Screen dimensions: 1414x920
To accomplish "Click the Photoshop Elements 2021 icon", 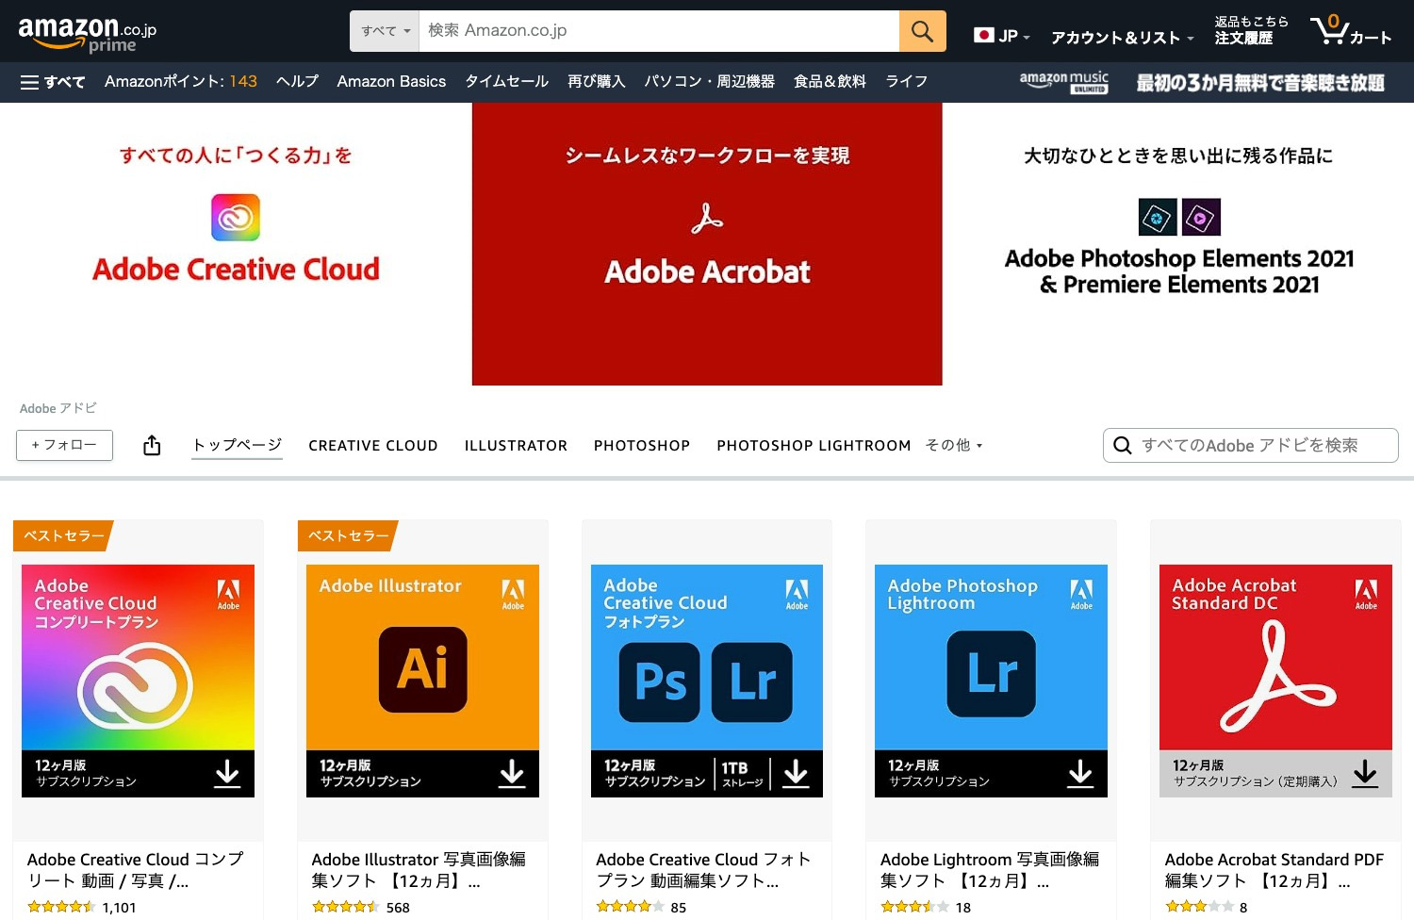I will [x=1158, y=218].
